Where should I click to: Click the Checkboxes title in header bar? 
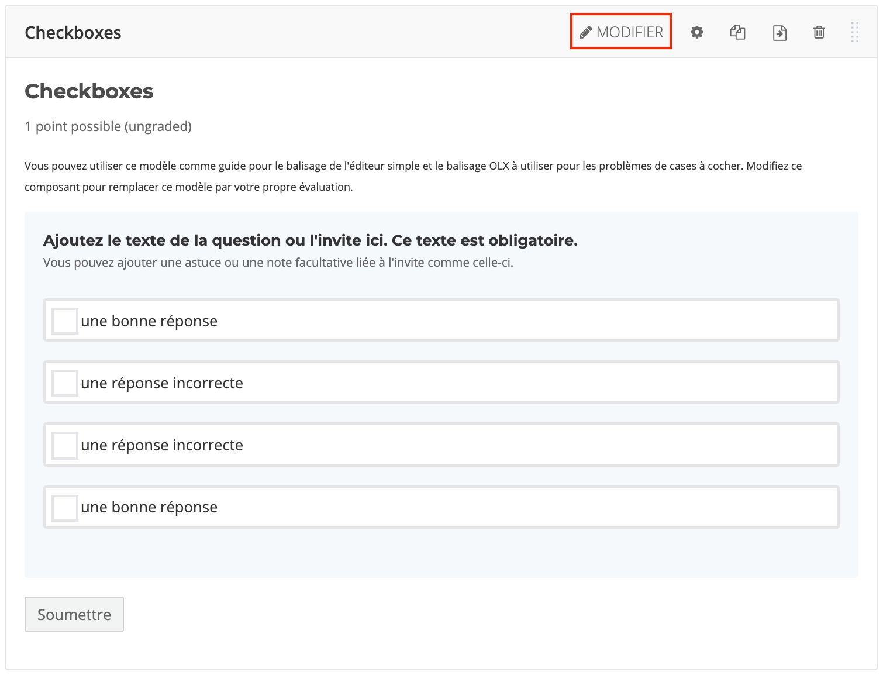coord(73,33)
